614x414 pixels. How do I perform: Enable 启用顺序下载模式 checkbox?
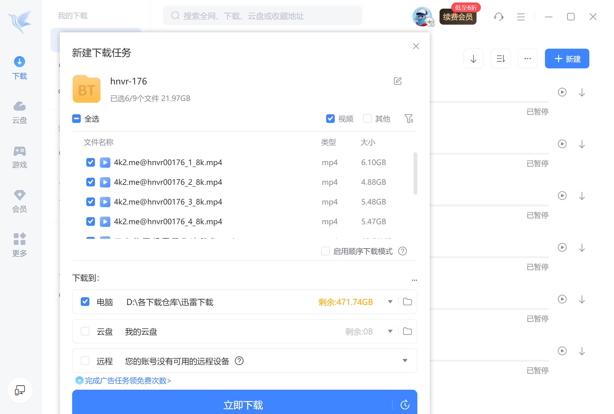tap(325, 251)
